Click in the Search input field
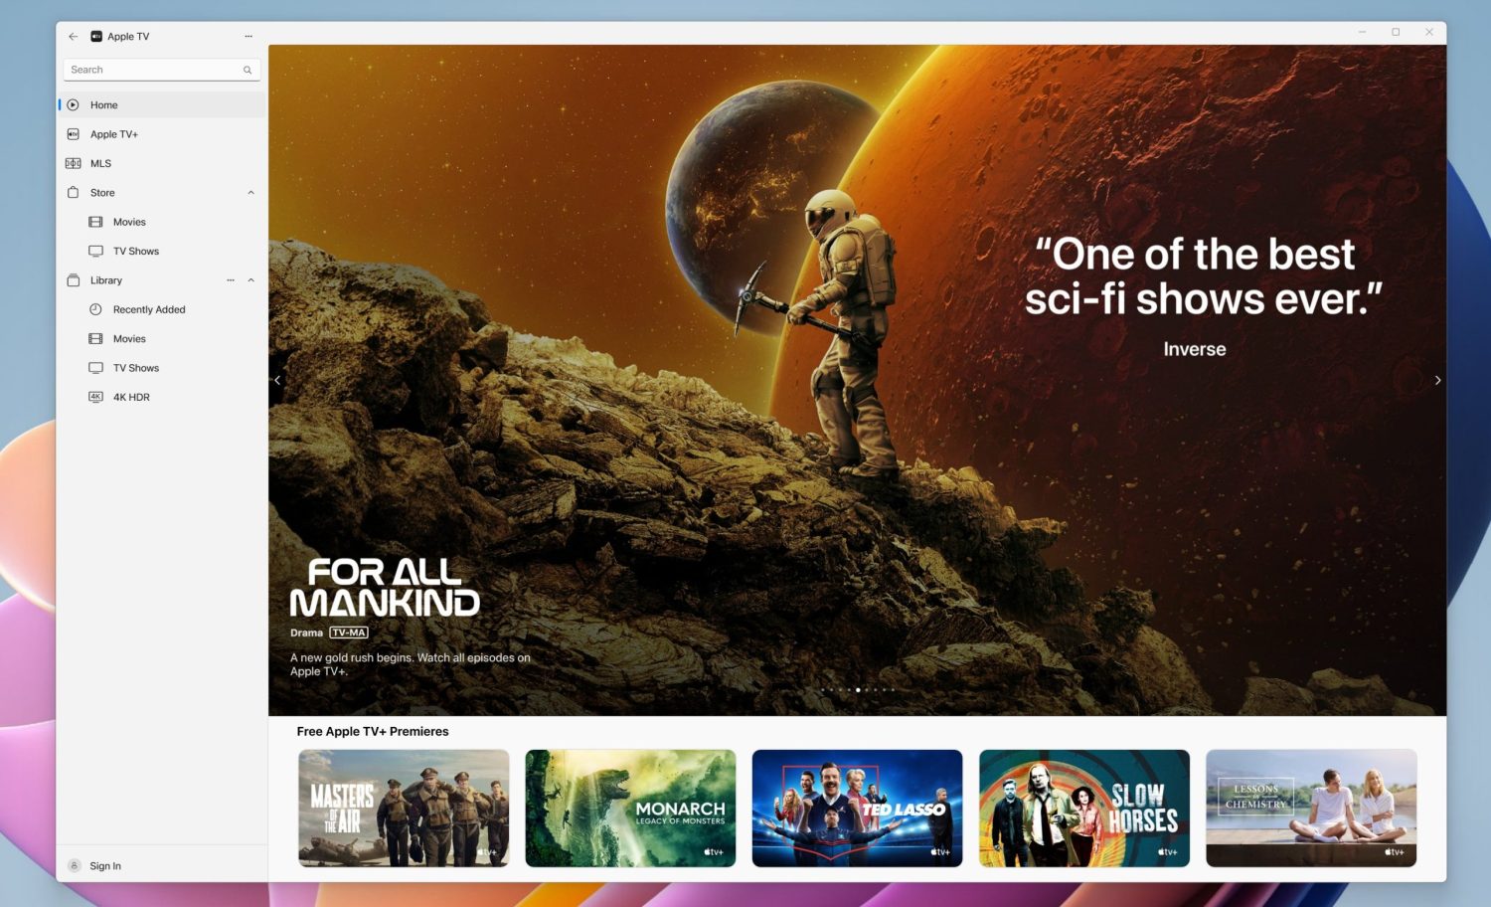Viewport: 1491px width, 907px height. tap(149, 70)
